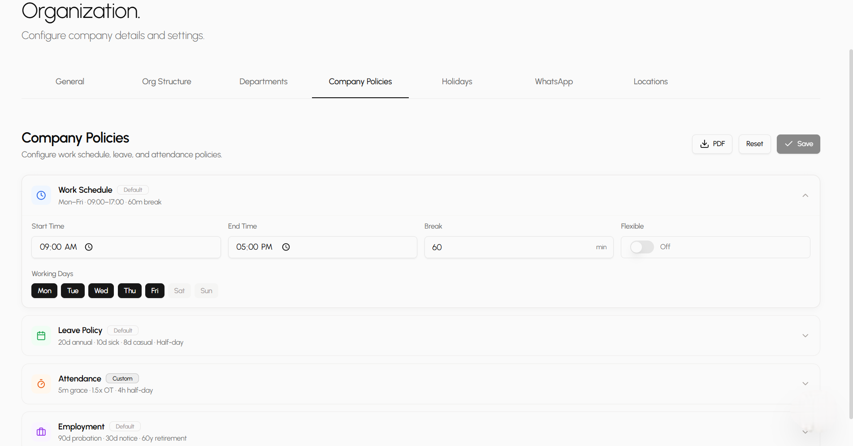Click the chevron on the floating widget bottom right
The width and height of the screenshot is (853, 446).
tap(805, 432)
